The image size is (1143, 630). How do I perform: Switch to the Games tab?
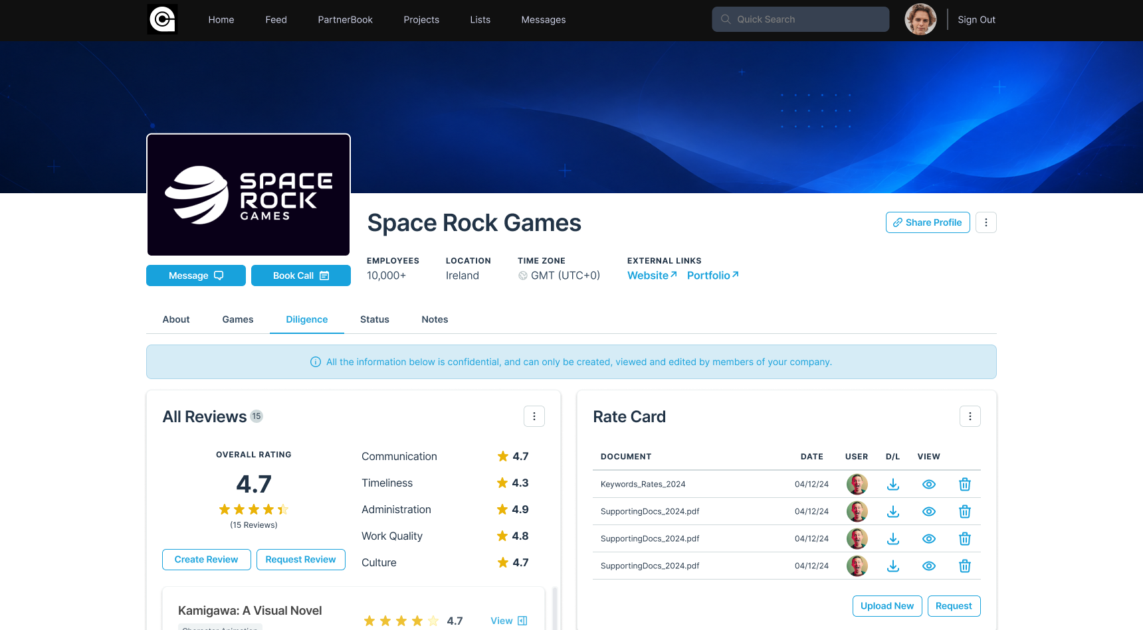point(238,319)
